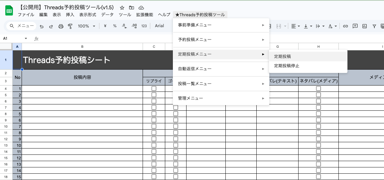Open the Arial font dropdown
The width and height of the screenshot is (384, 180).
[x=160, y=26]
